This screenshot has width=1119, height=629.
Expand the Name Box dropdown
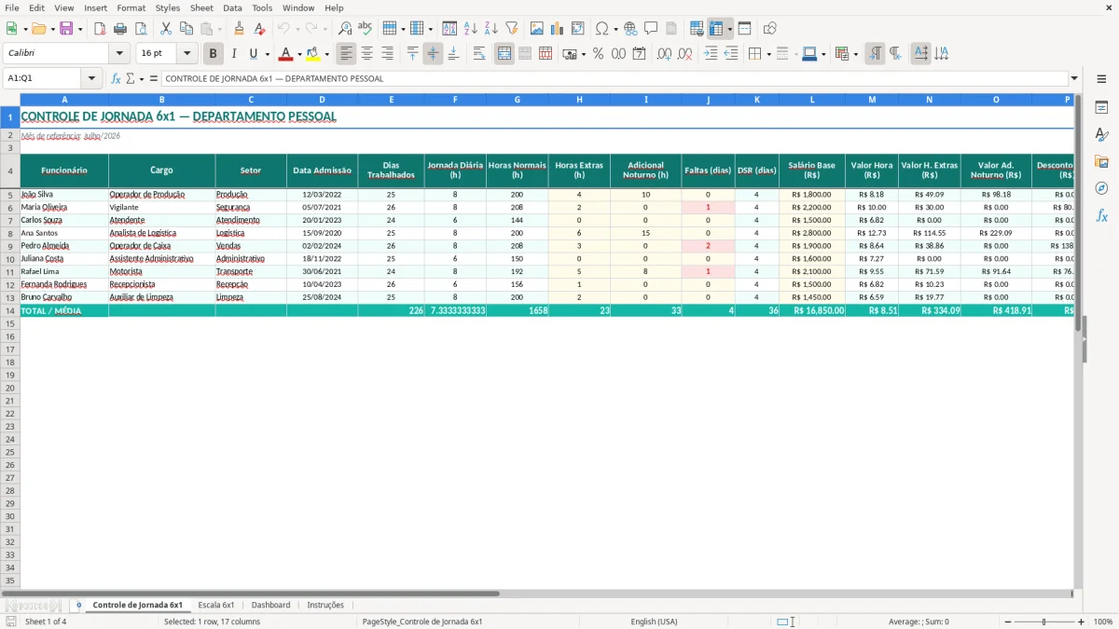click(x=92, y=78)
